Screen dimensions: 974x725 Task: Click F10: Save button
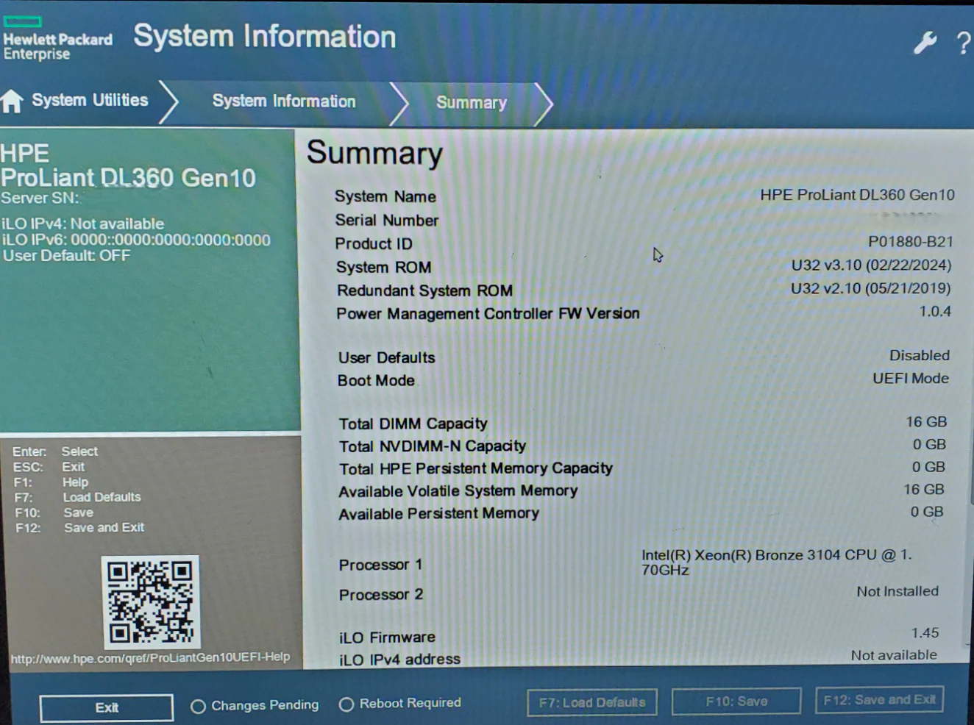tap(736, 701)
